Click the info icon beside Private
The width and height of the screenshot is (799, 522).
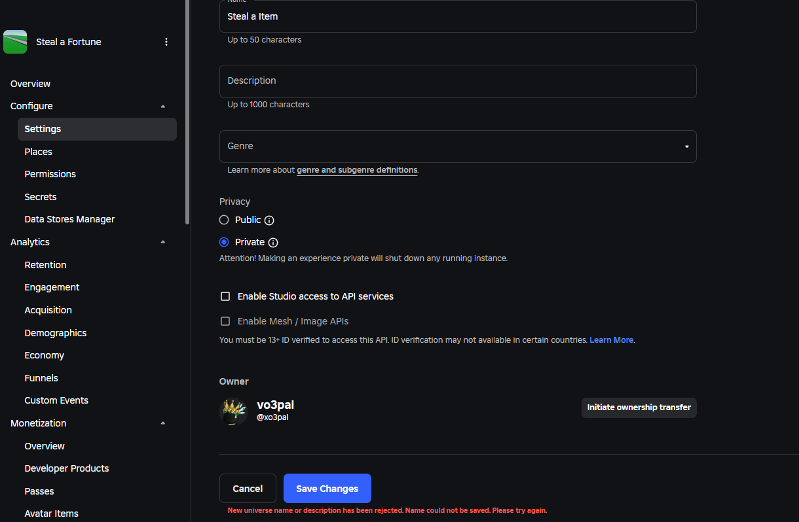coord(273,243)
